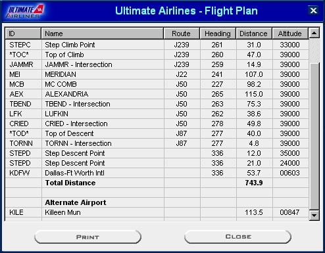Select the Top of Descent row
This screenshot has height=253, width=325.
pyautogui.click(x=157, y=133)
